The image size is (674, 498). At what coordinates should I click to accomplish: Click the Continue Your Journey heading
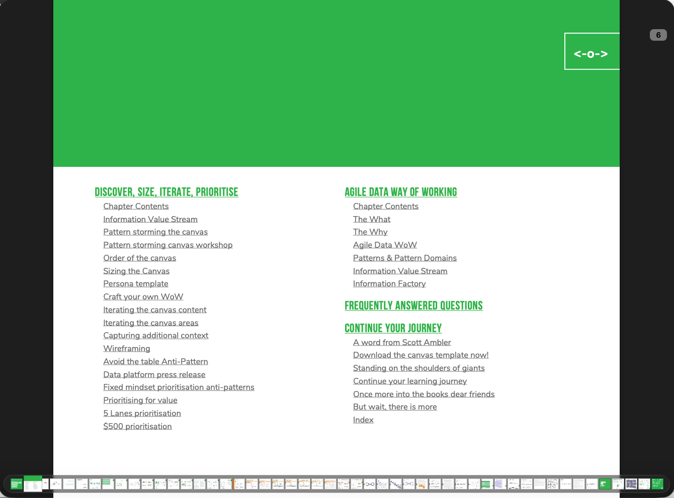coord(393,328)
